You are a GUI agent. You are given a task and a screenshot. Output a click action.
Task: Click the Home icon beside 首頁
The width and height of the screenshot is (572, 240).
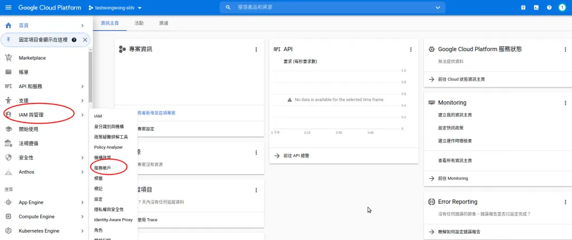(8, 26)
